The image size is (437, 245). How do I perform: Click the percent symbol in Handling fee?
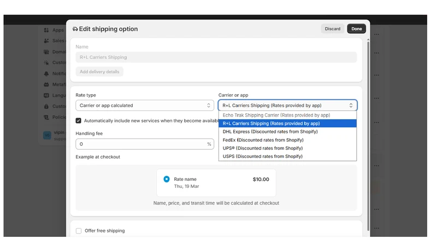[209, 144]
